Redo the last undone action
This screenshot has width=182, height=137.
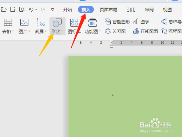[43, 9]
